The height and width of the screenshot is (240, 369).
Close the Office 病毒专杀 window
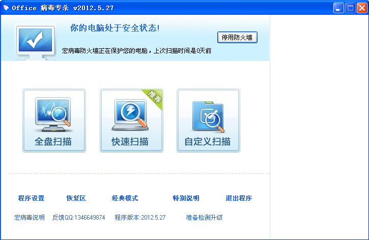point(361,8)
